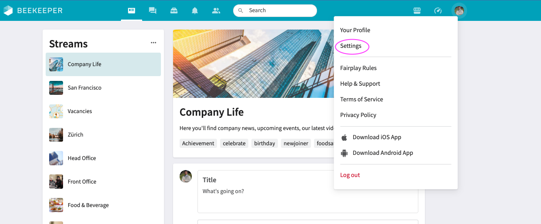Open Terms of Service
541x224 pixels.
[361, 99]
